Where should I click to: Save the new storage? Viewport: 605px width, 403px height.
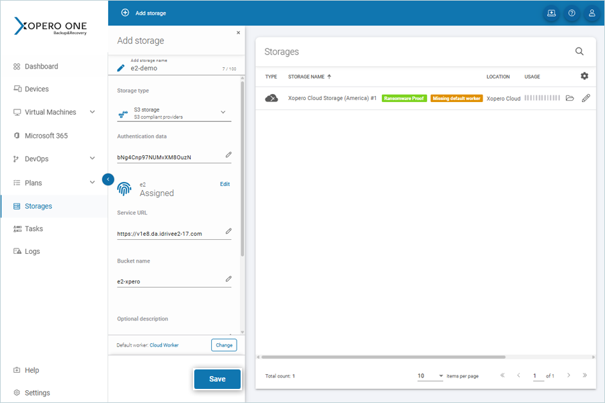pos(217,379)
